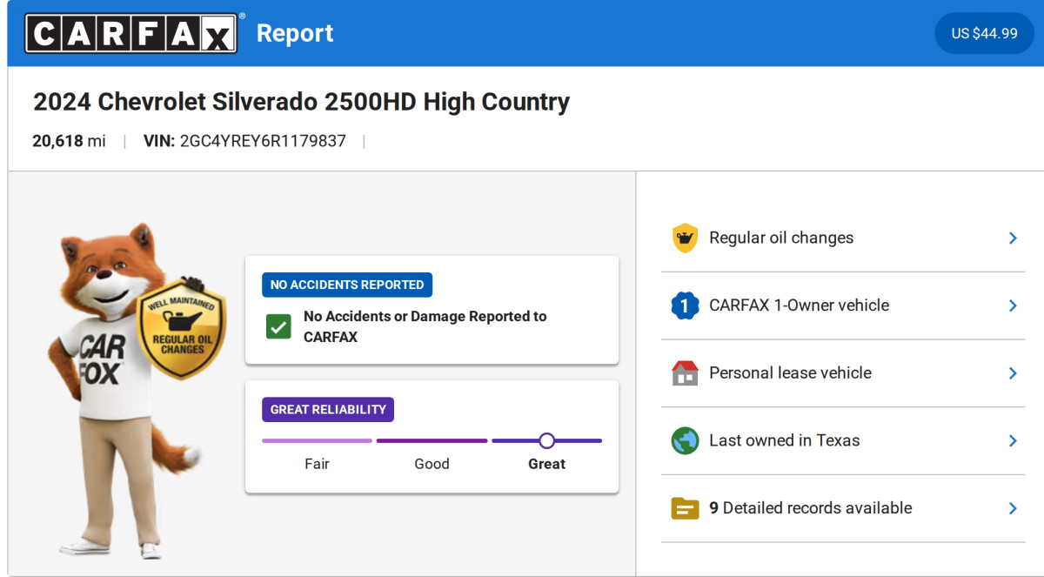Click the CARFAX logo in header
This screenshot has height=577, width=1044.
(130, 33)
